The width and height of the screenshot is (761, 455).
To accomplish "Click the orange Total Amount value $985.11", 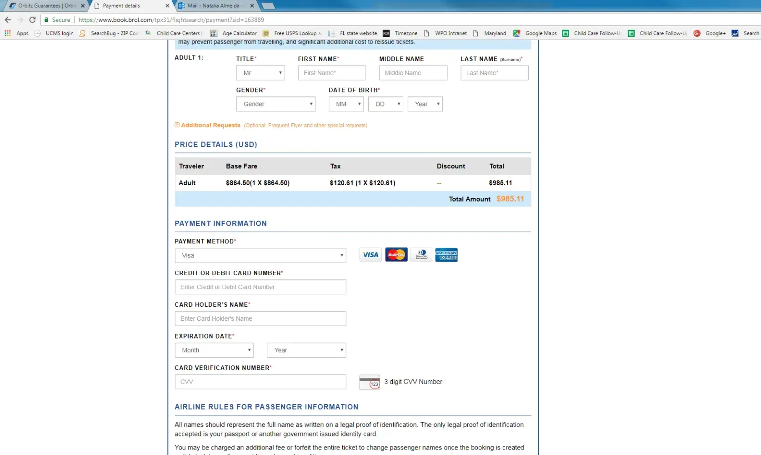I will coord(510,199).
